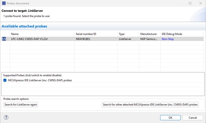Cancel the Probes discovered dialog

[x=192, y=118]
